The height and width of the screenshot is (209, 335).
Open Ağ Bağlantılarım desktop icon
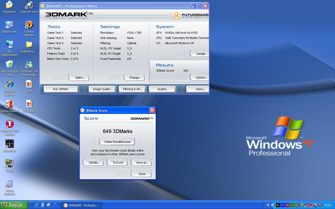9,48
